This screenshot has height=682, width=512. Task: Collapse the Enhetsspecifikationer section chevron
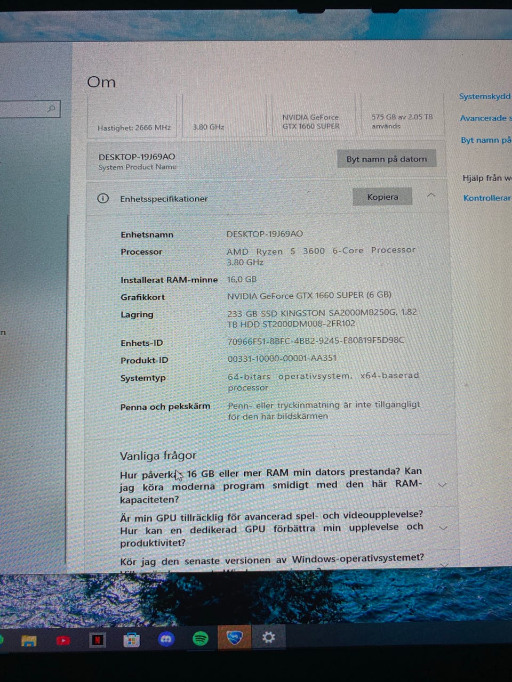[x=431, y=195]
